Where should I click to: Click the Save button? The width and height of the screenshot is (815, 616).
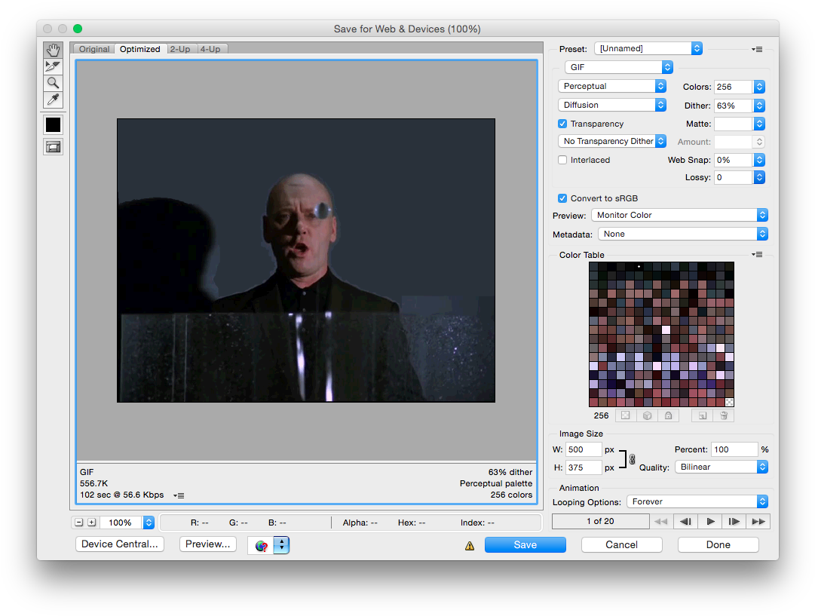[525, 545]
